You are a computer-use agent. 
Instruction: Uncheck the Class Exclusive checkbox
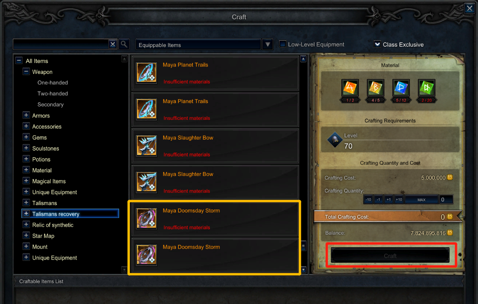[x=377, y=44]
